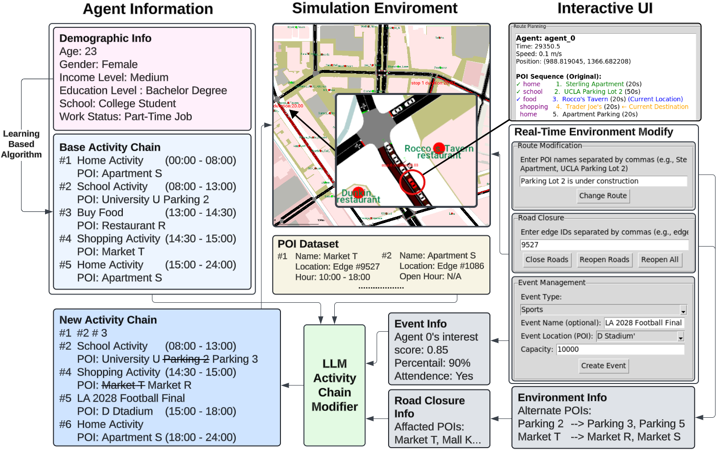
Task: Click 'Market T, Mall K...' affected POIs line
Action: [438, 440]
